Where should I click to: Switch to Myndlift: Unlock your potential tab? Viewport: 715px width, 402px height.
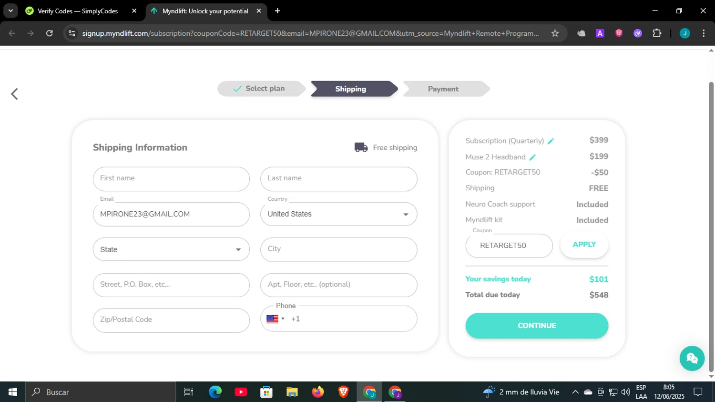(206, 11)
